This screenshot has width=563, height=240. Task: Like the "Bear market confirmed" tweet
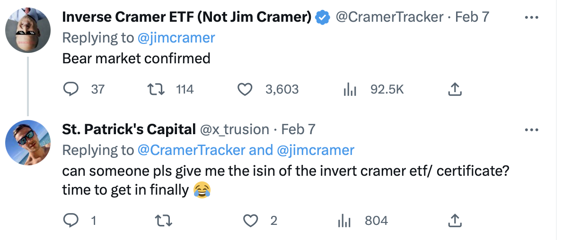tap(244, 89)
